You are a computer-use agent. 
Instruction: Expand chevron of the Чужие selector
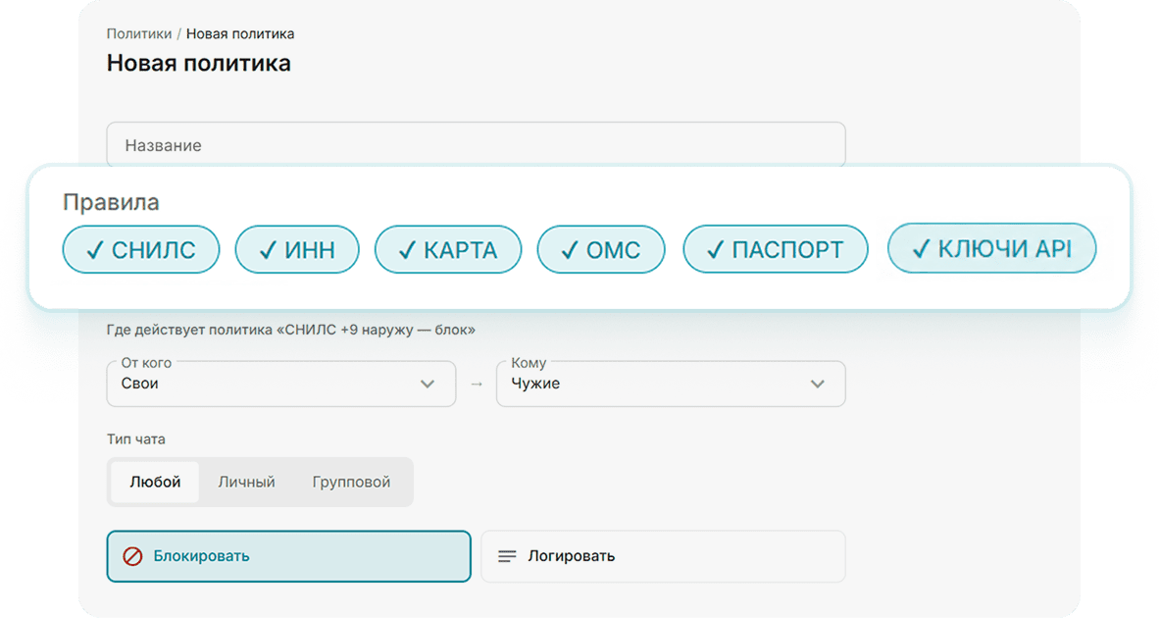tap(817, 384)
